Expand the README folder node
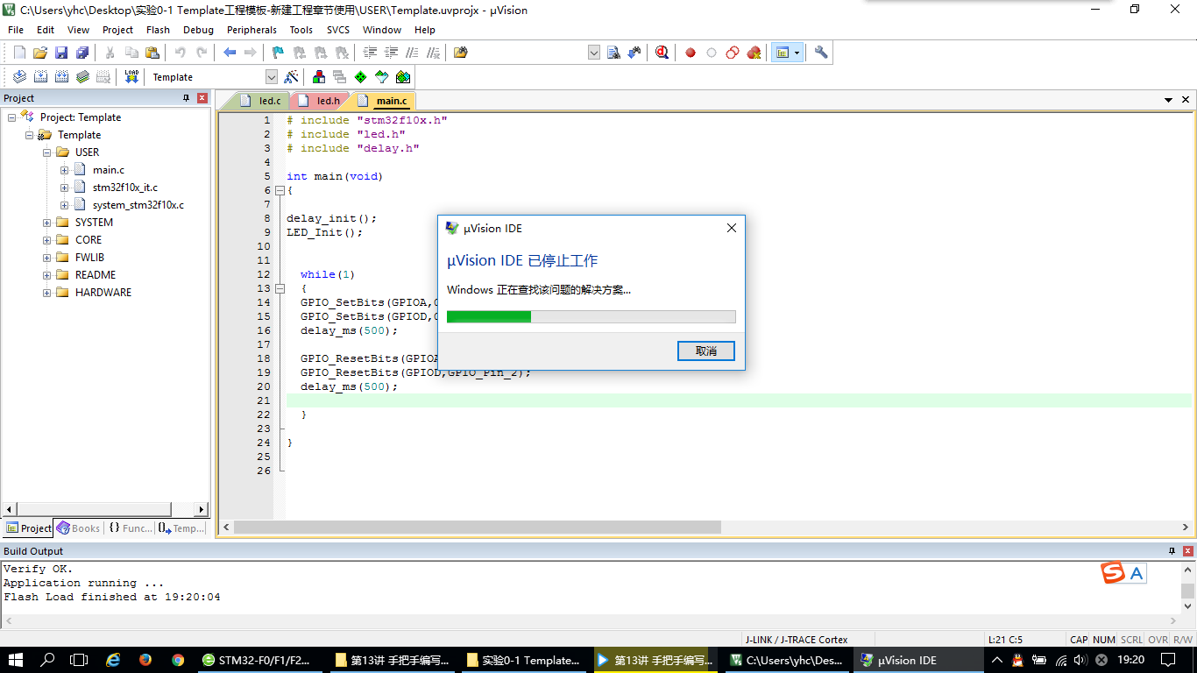Image resolution: width=1197 pixels, height=673 pixels. (x=46, y=275)
